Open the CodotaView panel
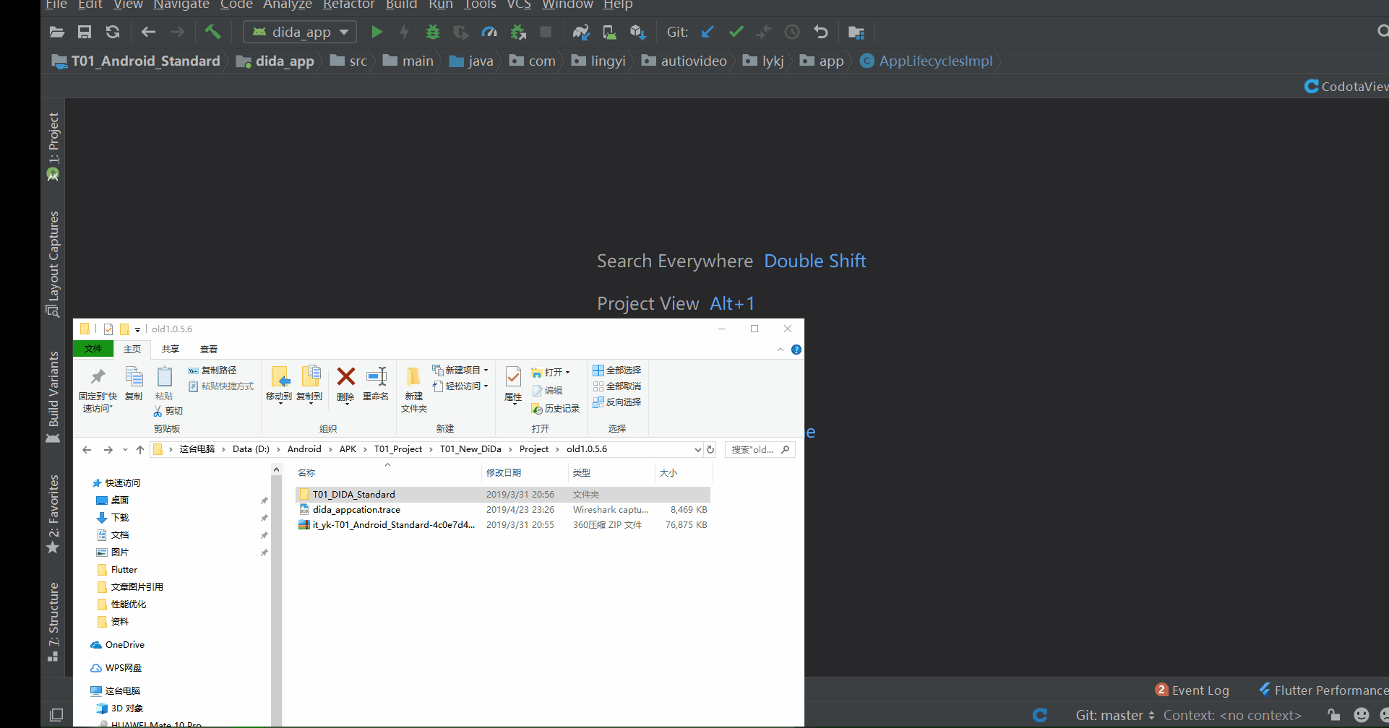1389x728 pixels. point(1346,86)
